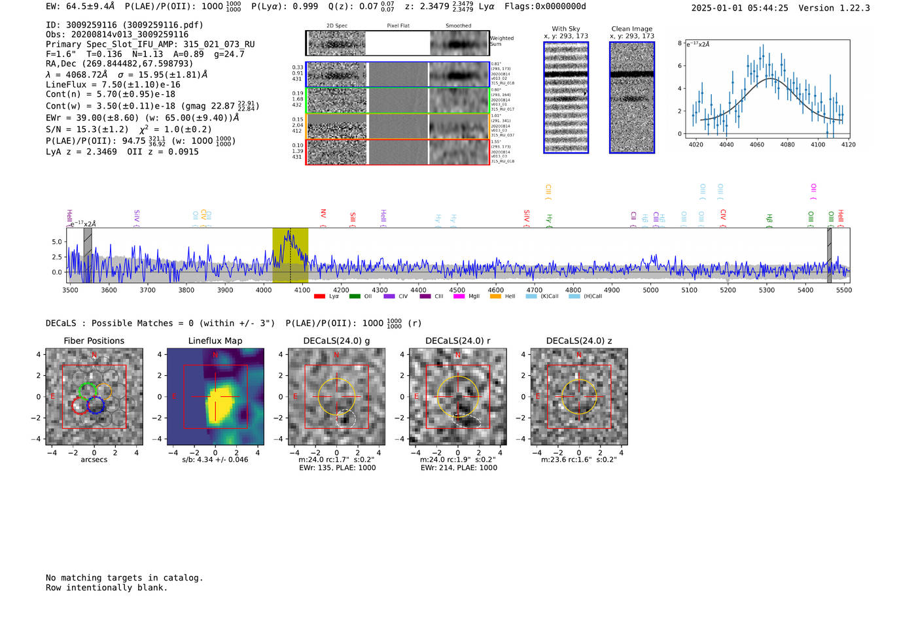Click the Cont(n) = 5.70 line
The width and height of the screenshot is (916, 623).
tap(111, 94)
